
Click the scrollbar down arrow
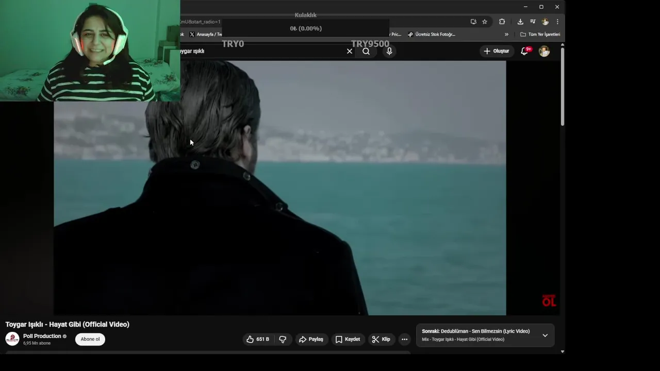click(x=563, y=351)
